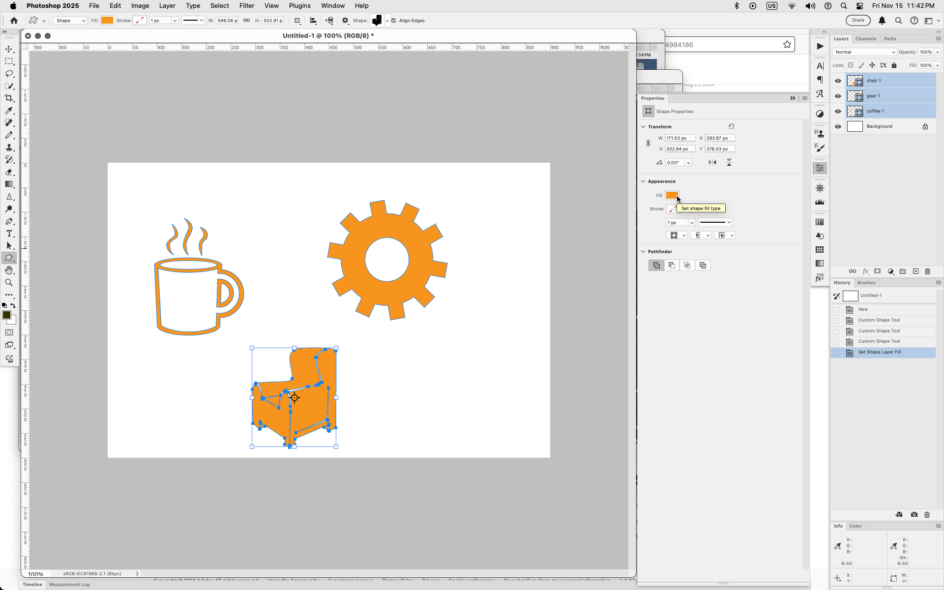This screenshot has width=944, height=590.
Task: Open the Filter menu
Action: 246,5
